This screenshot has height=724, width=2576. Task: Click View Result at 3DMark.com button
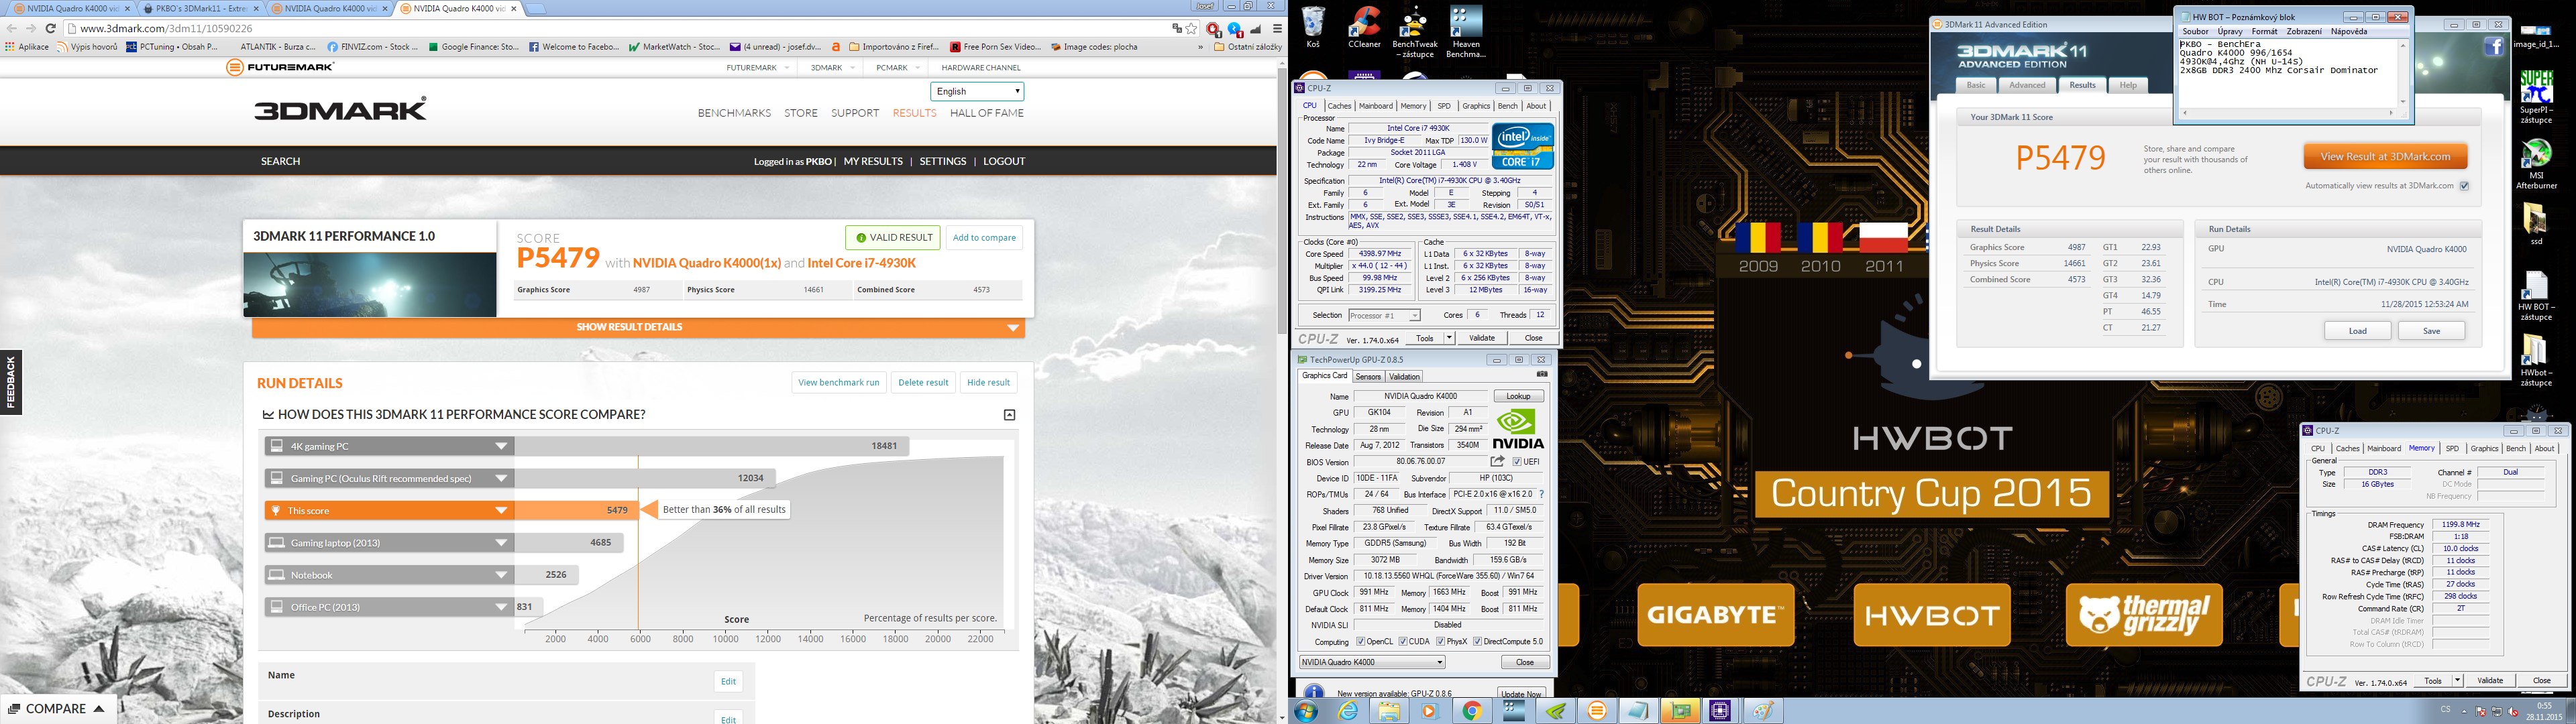(2385, 156)
